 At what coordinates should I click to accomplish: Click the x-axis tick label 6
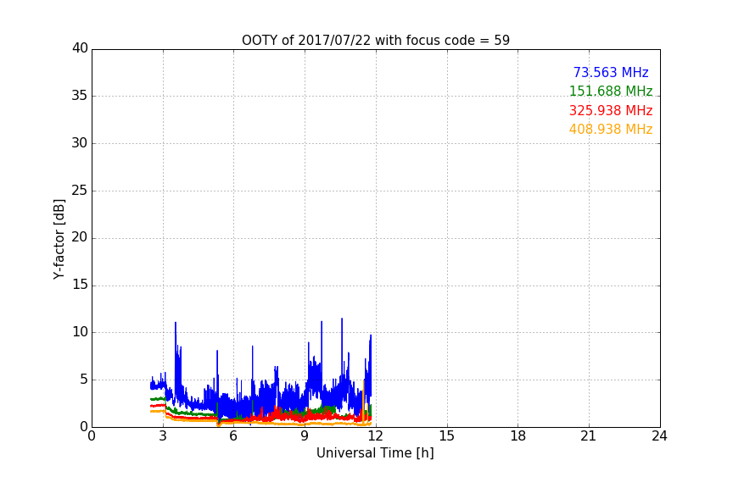(x=233, y=436)
